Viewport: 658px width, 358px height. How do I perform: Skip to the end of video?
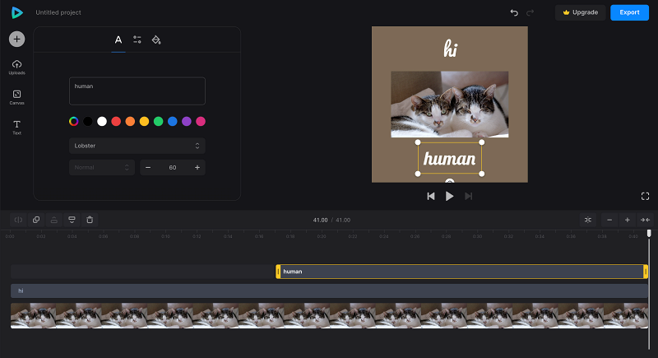click(x=468, y=196)
